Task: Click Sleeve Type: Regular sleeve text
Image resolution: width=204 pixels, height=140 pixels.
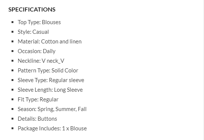Action: (51, 80)
